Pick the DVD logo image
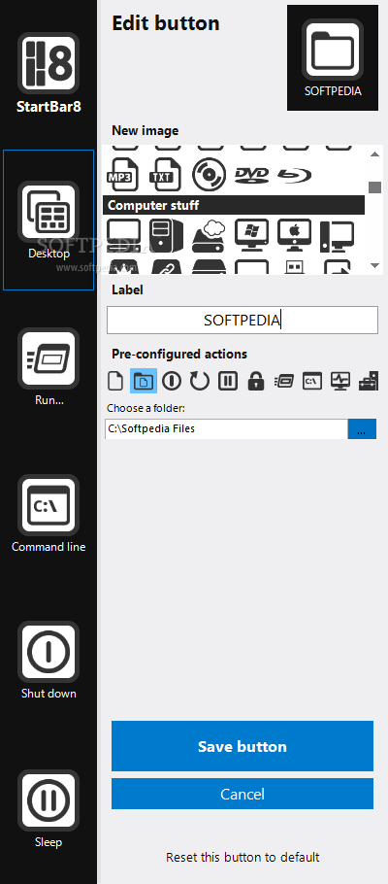The width and height of the screenshot is (388, 884). pyautogui.click(x=251, y=175)
